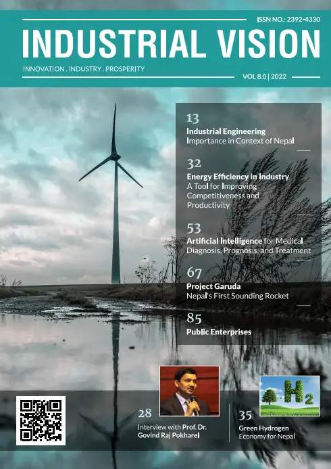Click page number 53 in contents box

pyautogui.click(x=194, y=229)
